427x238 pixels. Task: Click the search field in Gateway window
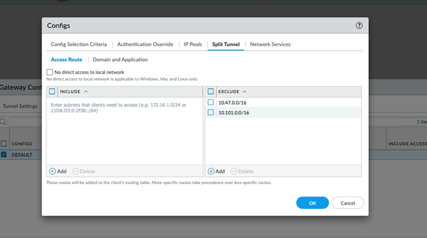[25, 121]
